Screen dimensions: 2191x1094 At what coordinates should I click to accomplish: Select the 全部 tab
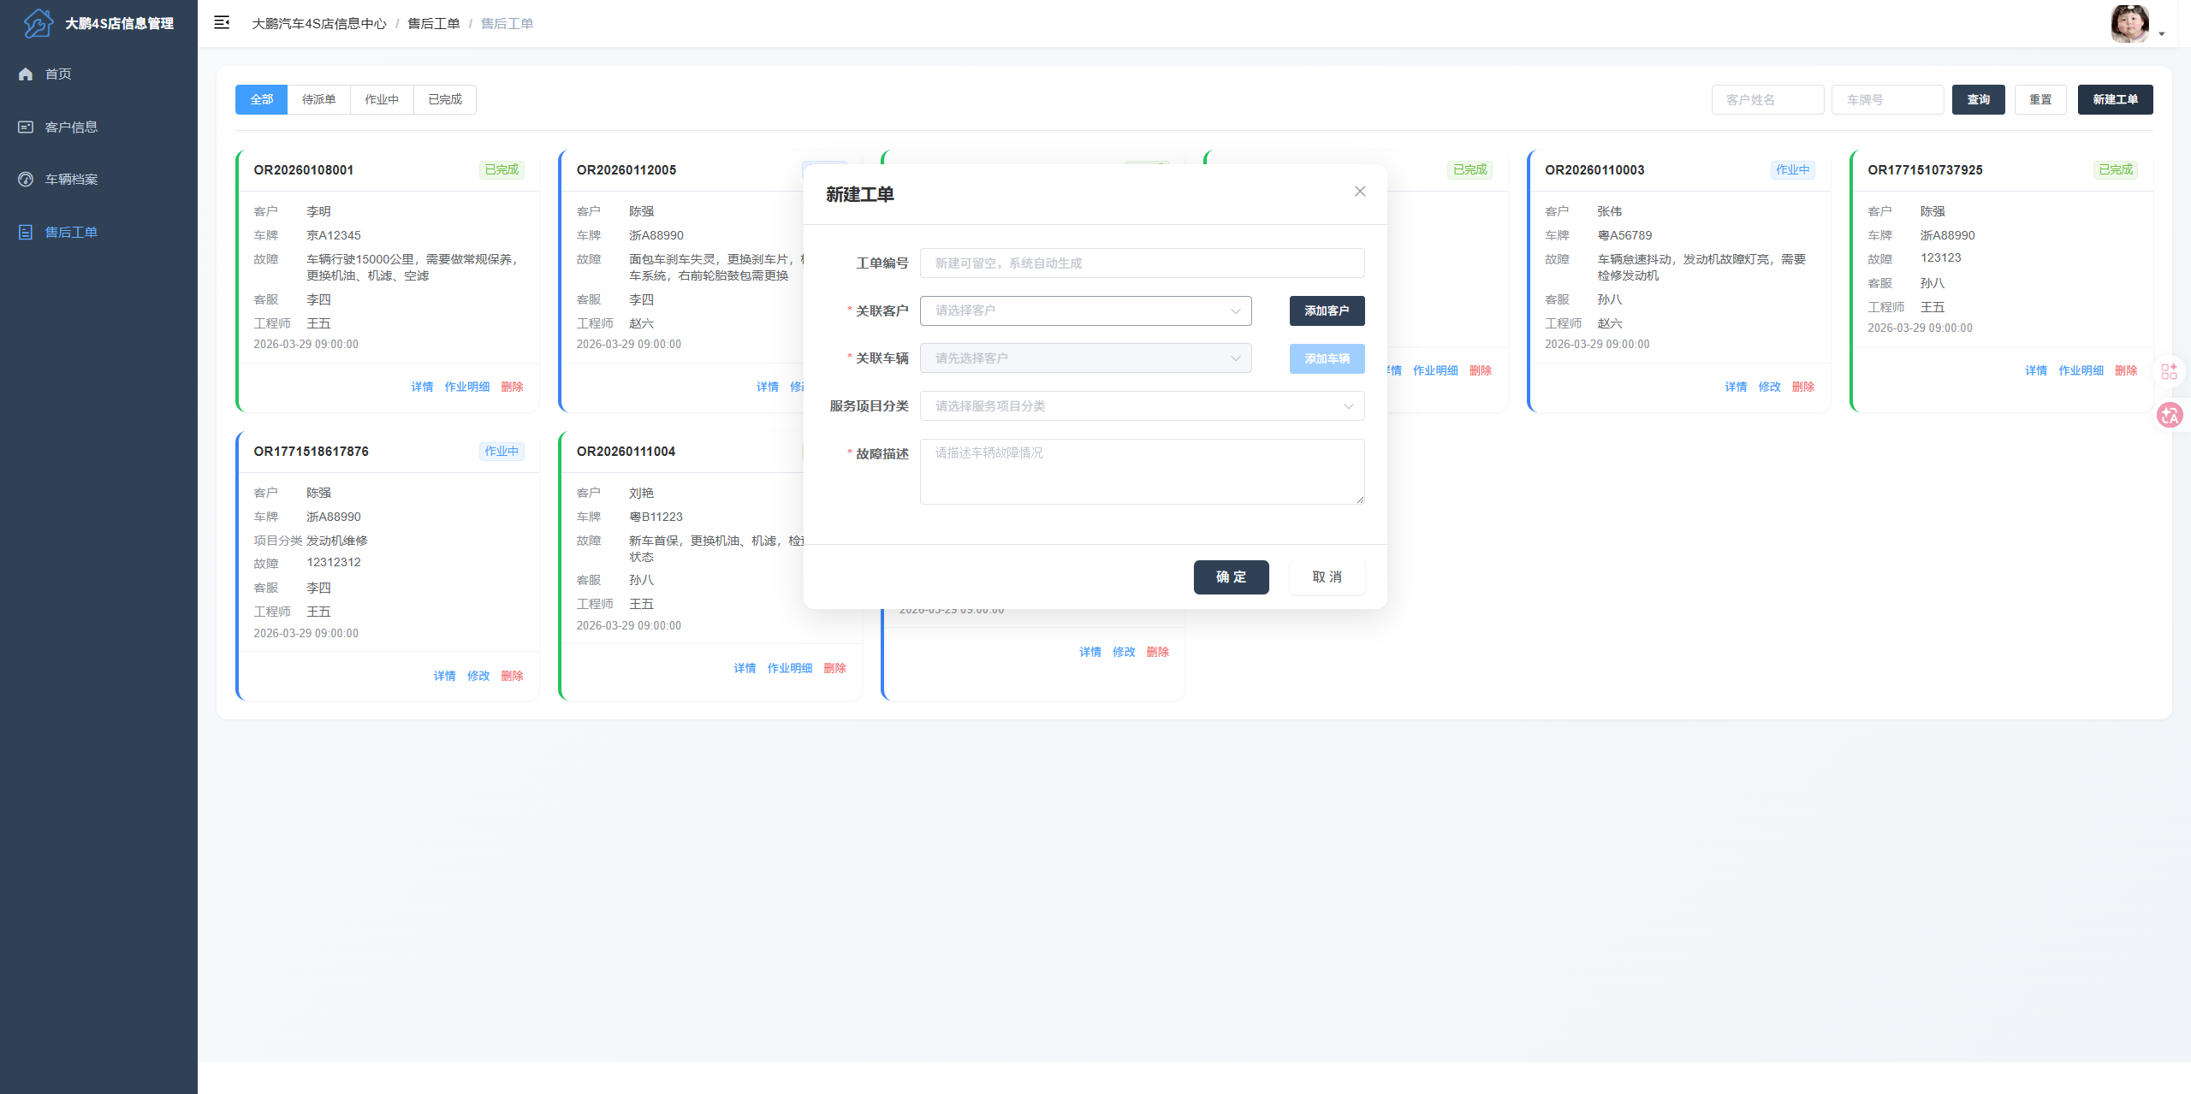[x=261, y=99]
